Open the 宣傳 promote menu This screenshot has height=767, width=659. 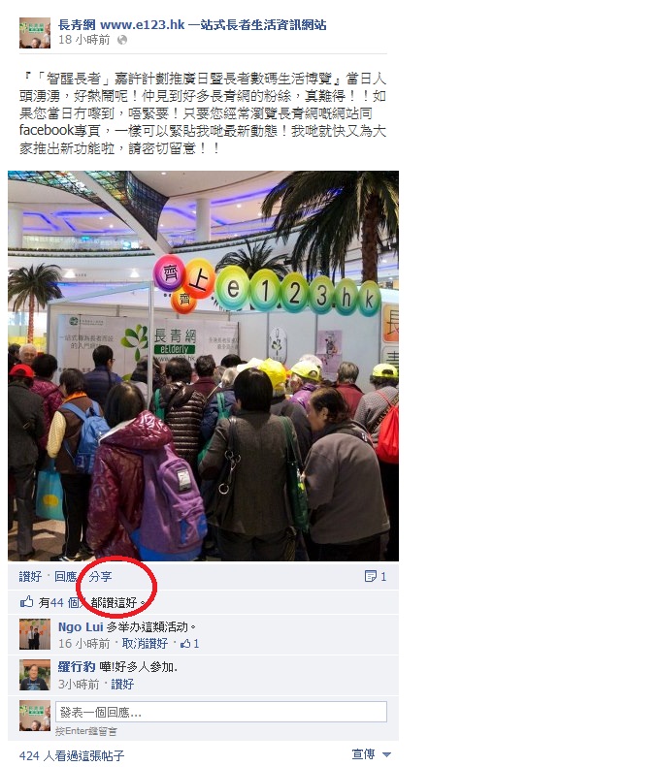tap(363, 754)
